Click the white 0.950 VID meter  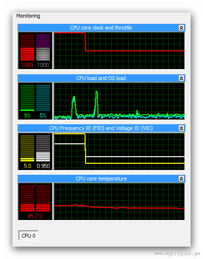tap(43, 149)
